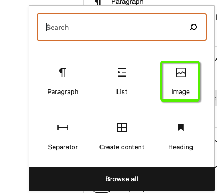The width and height of the screenshot is (217, 193).
Task: Insert a block via the Image picture icon
Action: pyautogui.click(x=181, y=72)
